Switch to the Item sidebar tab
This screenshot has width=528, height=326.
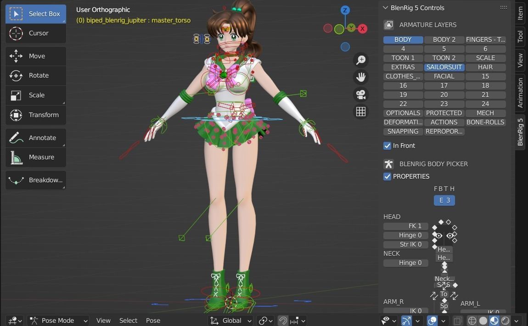click(521, 13)
